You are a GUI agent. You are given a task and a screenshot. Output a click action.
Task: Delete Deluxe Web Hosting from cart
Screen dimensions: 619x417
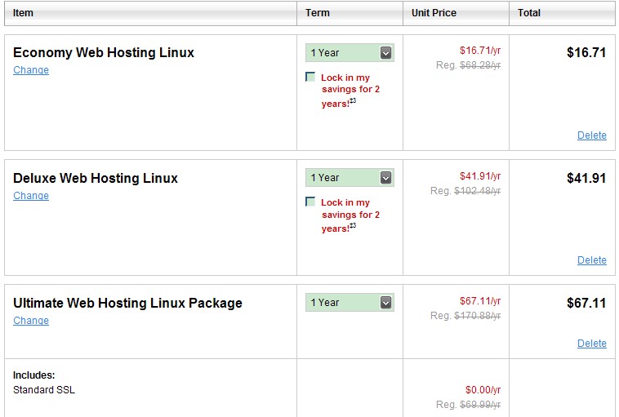[x=592, y=260]
